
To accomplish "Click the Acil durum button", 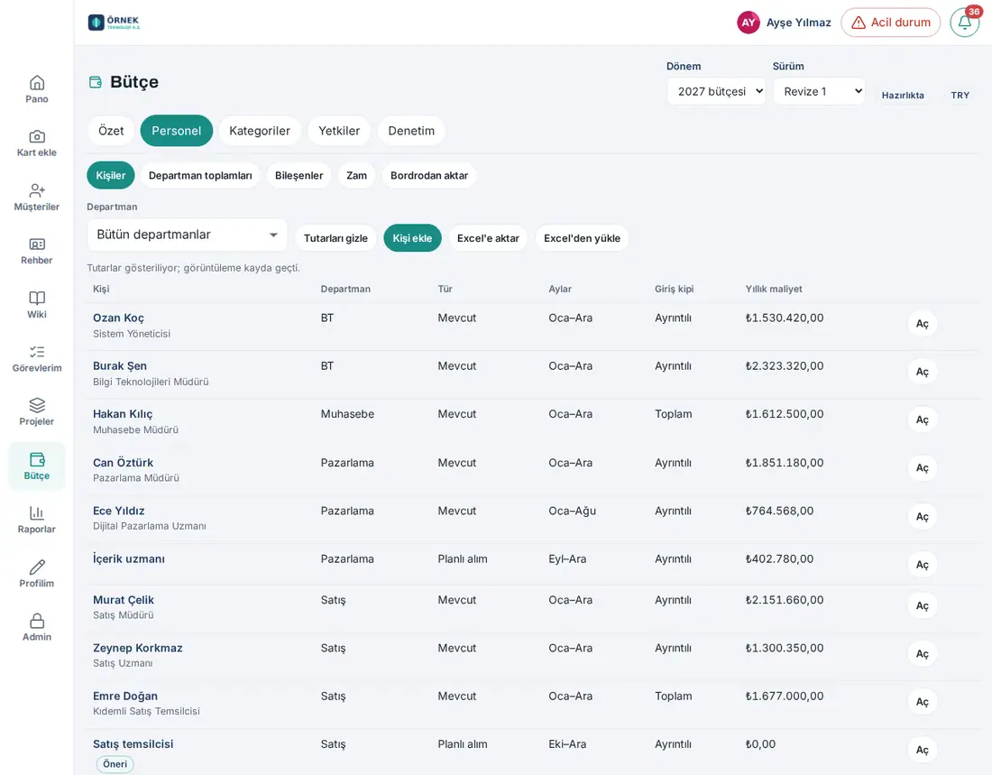I will 890,23.
